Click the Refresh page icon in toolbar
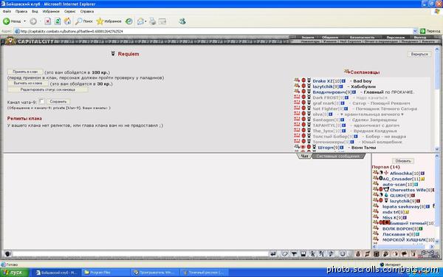 [58, 21]
